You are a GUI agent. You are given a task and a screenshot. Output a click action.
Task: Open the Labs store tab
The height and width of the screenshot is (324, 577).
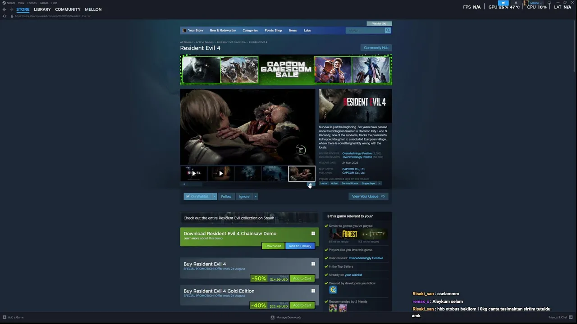coord(307,30)
